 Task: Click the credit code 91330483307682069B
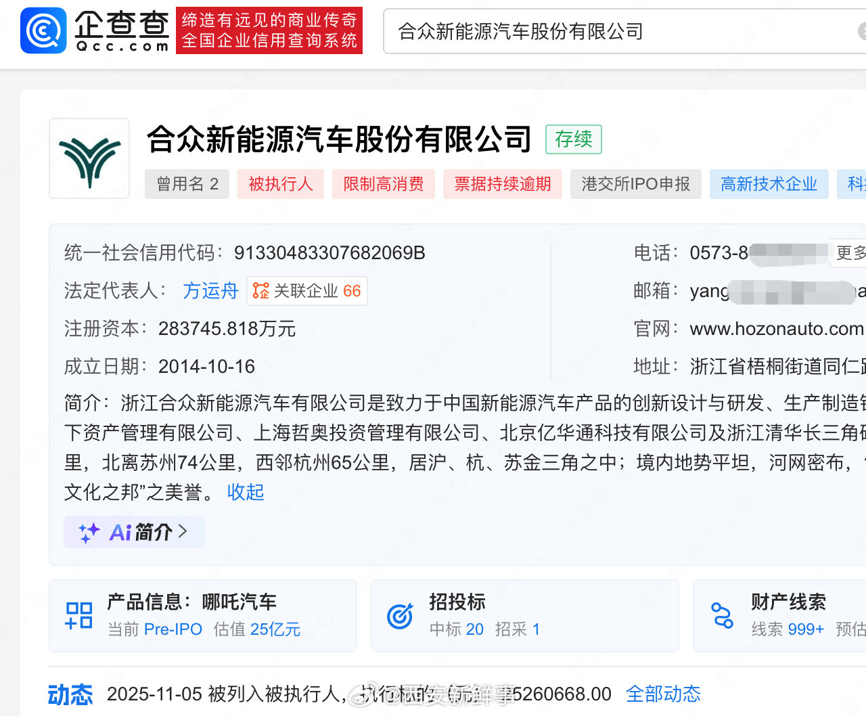[x=329, y=253]
